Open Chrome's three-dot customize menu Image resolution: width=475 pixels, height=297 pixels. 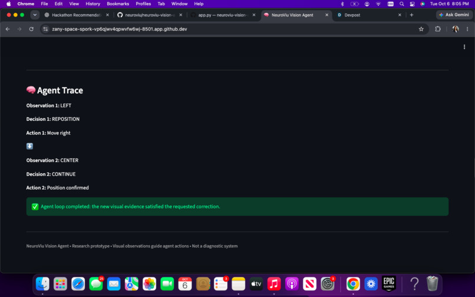pyautogui.click(x=467, y=29)
